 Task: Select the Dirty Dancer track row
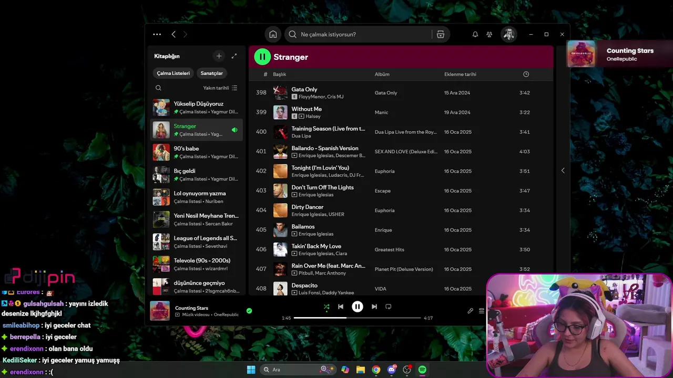tap(402, 211)
